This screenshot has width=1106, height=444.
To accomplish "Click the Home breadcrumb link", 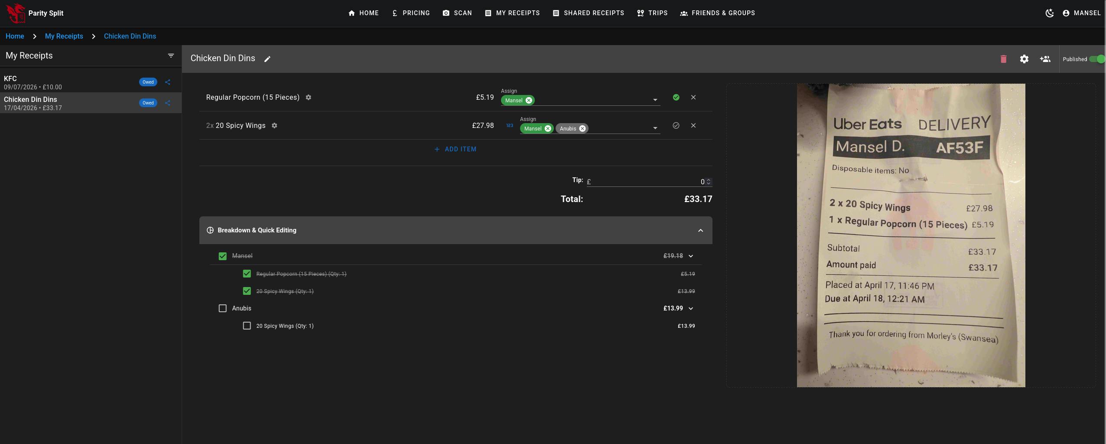I will tap(15, 36).
